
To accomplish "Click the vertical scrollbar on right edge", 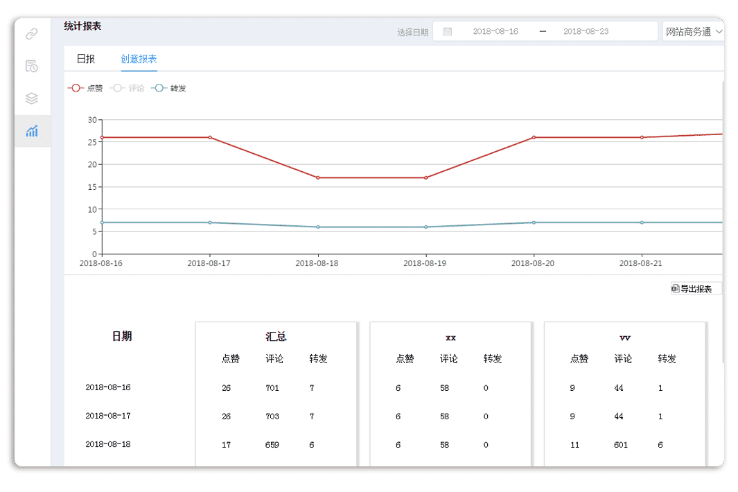I will (723, 222).
